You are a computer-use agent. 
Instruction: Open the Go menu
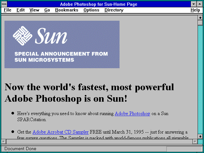pyautogui.click(x=47, y=10)
